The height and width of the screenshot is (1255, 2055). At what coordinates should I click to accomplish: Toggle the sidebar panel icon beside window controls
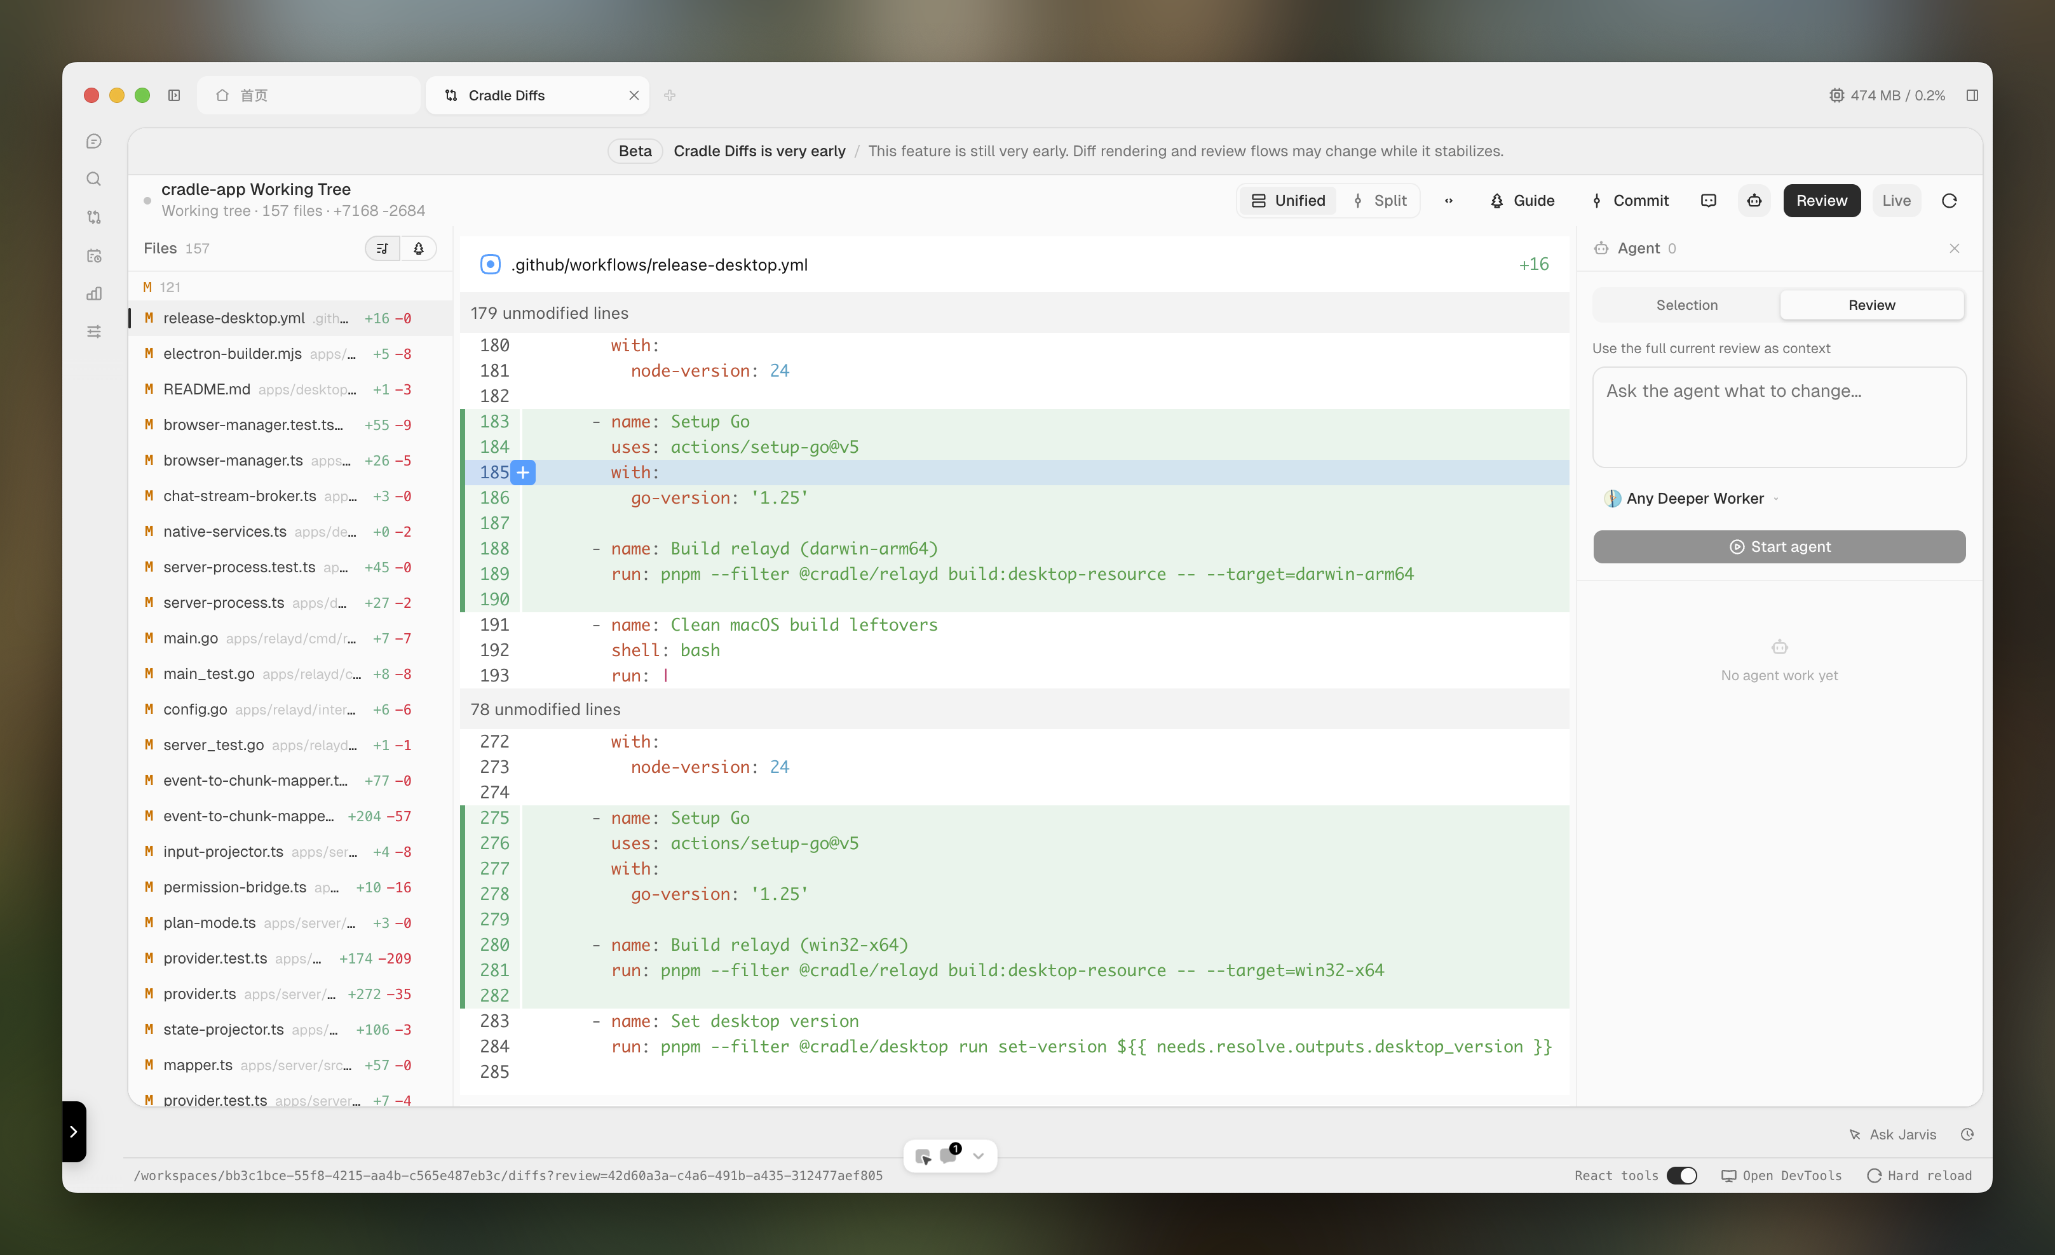(174, 95)
